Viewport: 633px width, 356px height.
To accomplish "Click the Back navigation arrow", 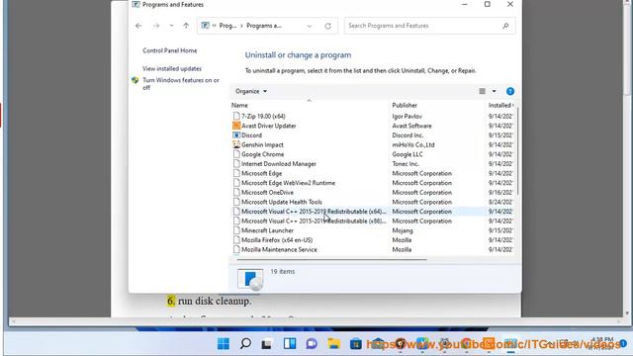I will (x=138, y=26).
